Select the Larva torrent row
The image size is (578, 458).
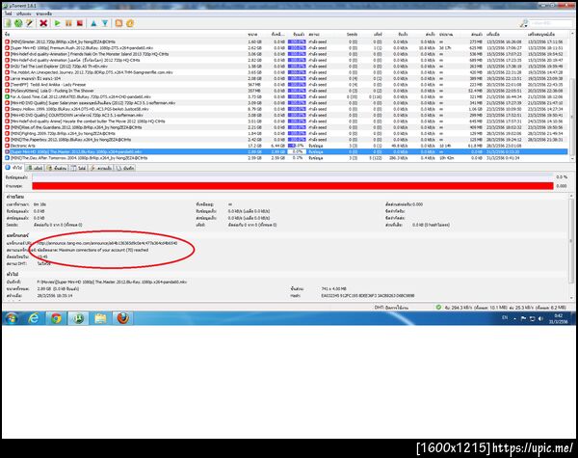pos(286,79)
